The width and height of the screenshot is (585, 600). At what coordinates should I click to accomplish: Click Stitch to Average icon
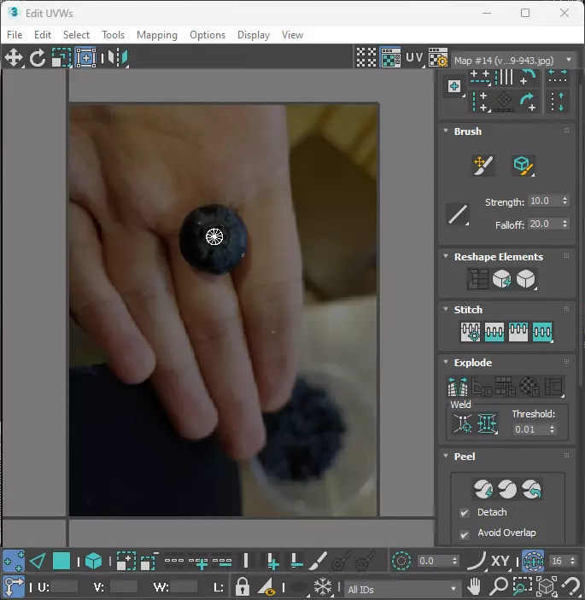click(494, 332)
